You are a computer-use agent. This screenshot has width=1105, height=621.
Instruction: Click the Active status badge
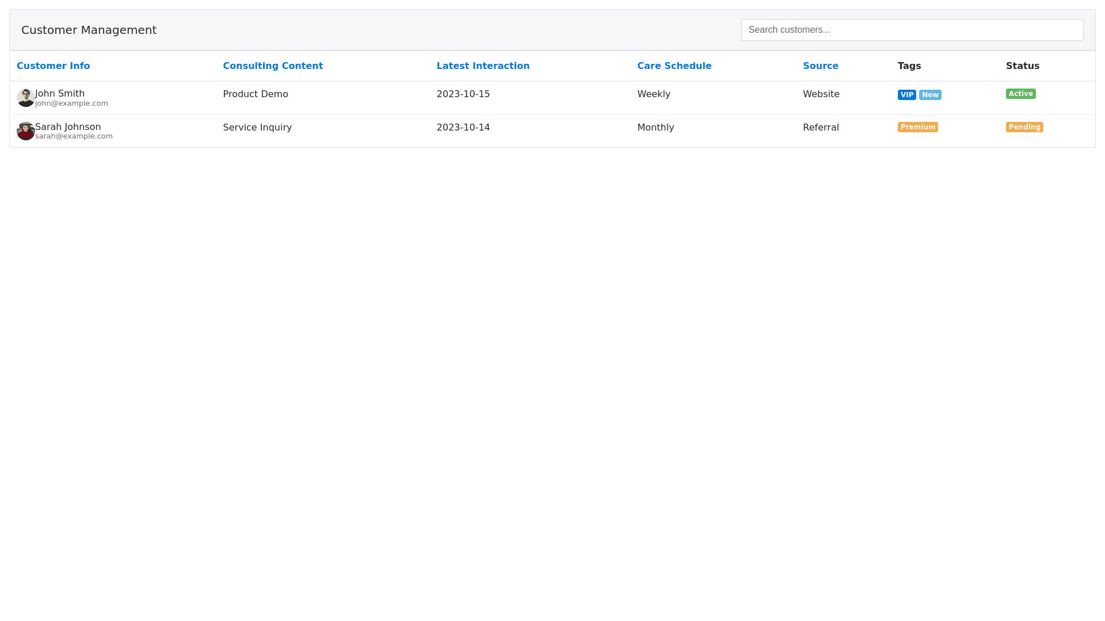[x=1020, y=94]
